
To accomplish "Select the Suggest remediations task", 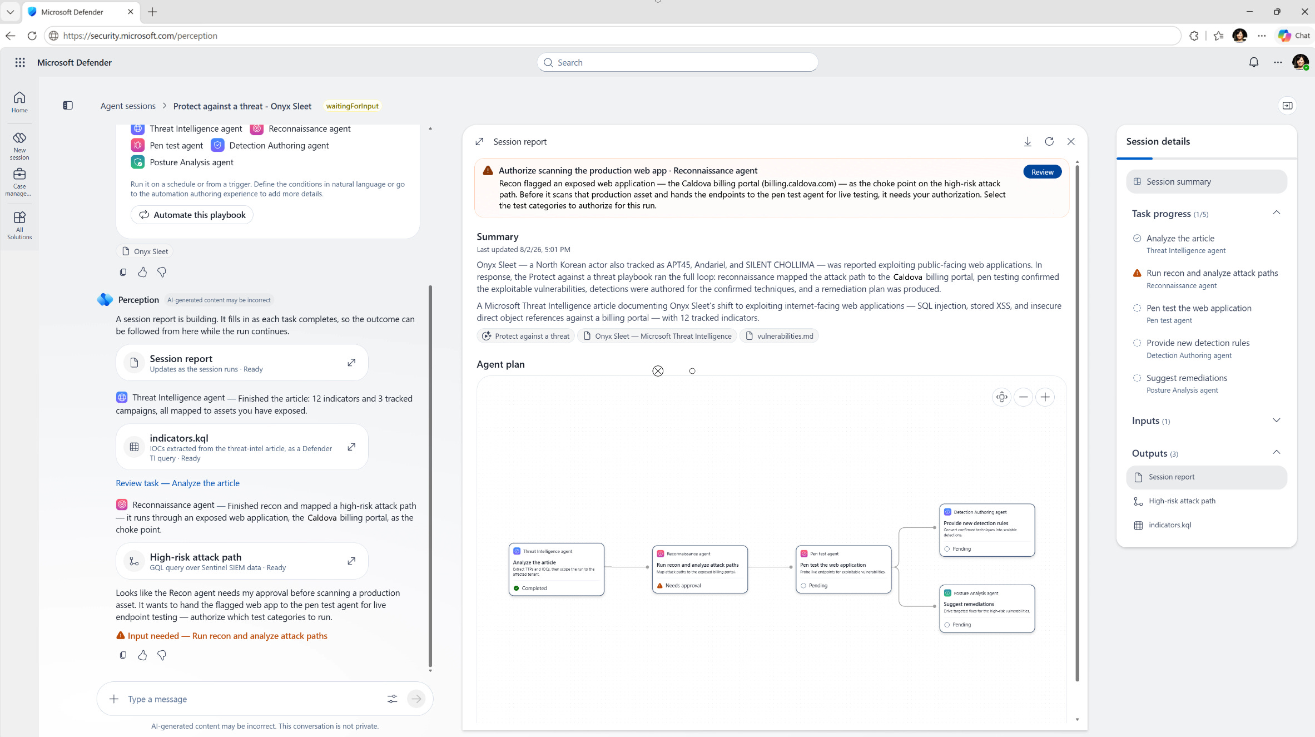I will [x=1207, y=384].
